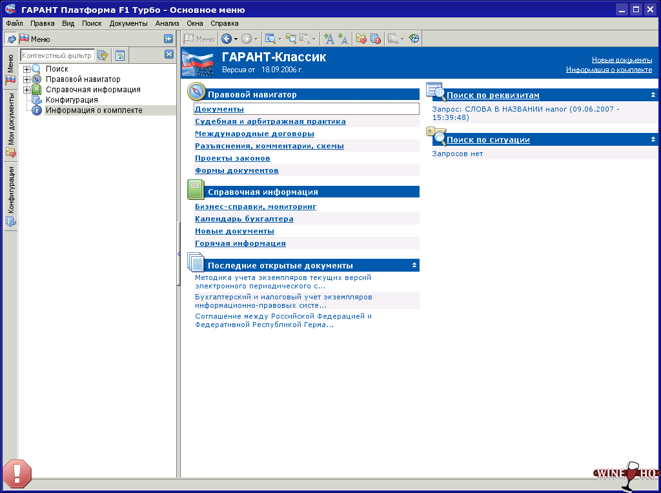Click the Контекстный фильтр input field
Screen dimensions: 661x493
click(57, 55)
